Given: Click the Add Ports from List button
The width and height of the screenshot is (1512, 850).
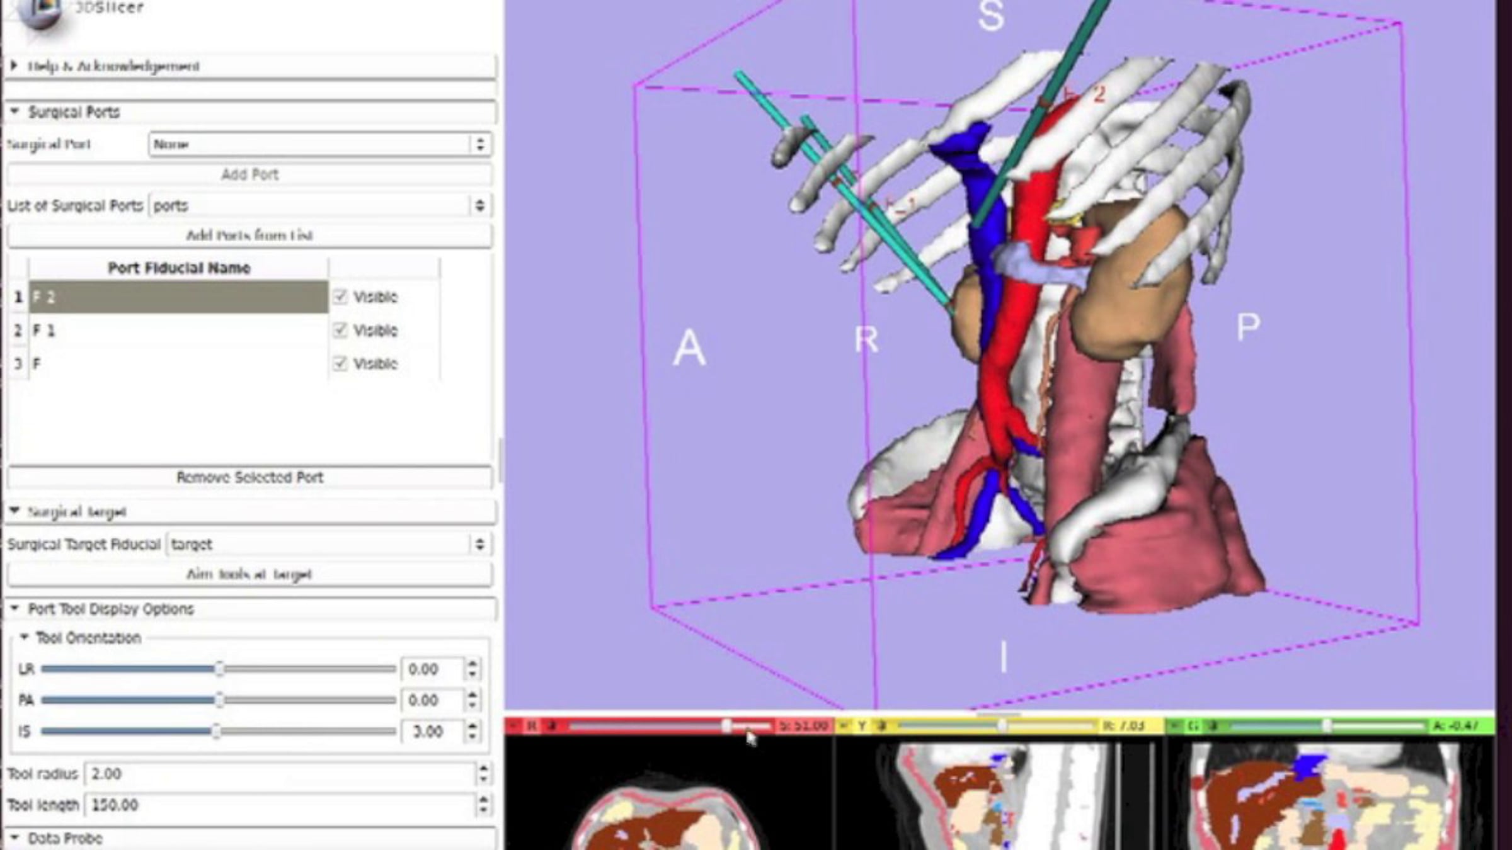Looking at the screenshot, I should 250,235.
